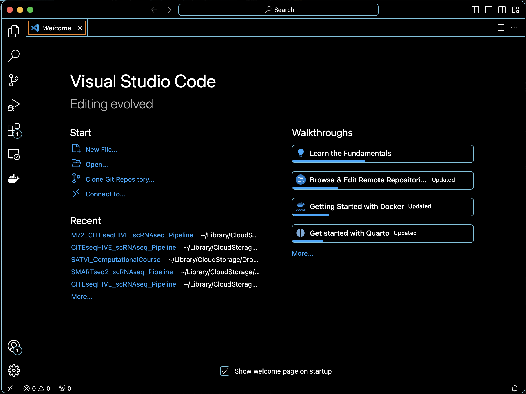
Task: Click the forwarded ports status indicator
Action: pyautogui.click(x=65, y=388)
